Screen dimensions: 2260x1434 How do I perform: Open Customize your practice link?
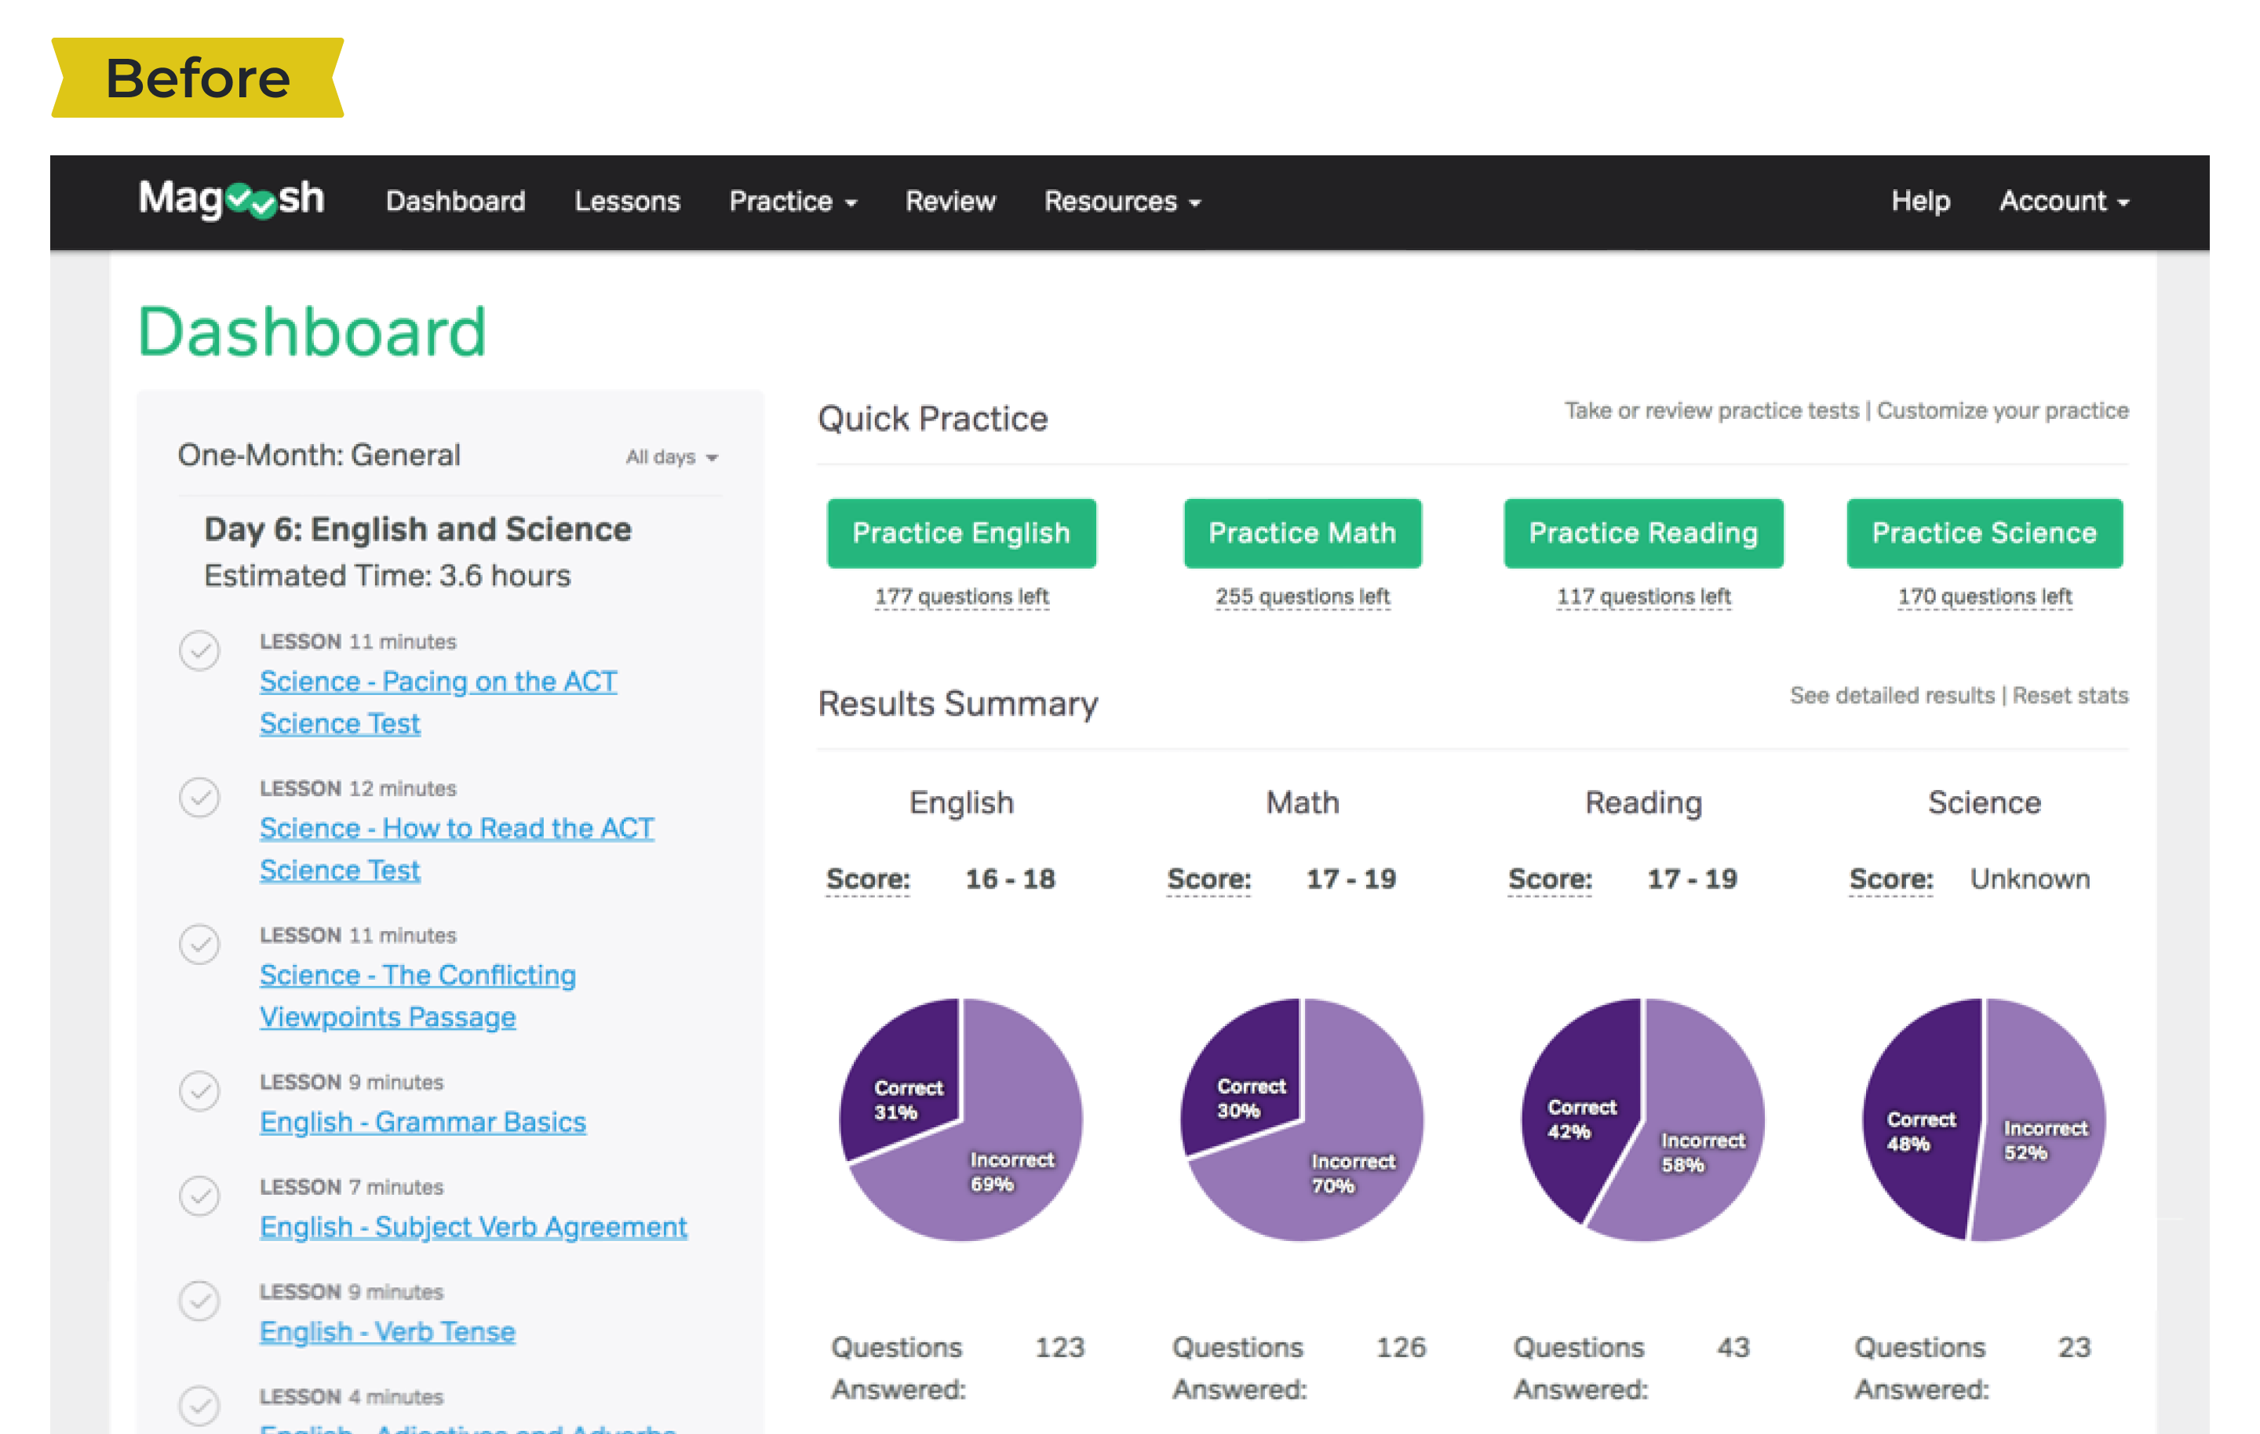(2002, 411)
